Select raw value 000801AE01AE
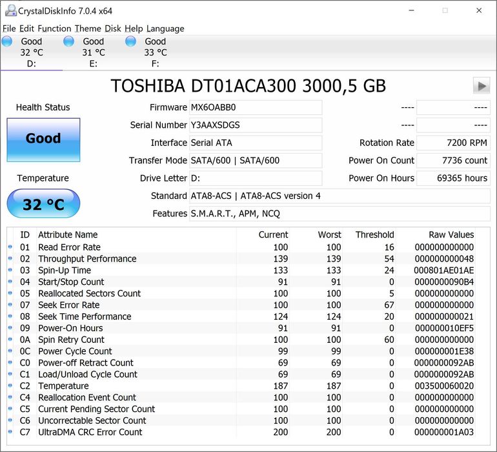 coord(444,271)
